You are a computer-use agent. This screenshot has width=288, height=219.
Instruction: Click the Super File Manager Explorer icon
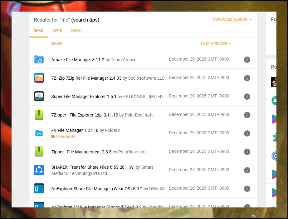coord(39,96)
